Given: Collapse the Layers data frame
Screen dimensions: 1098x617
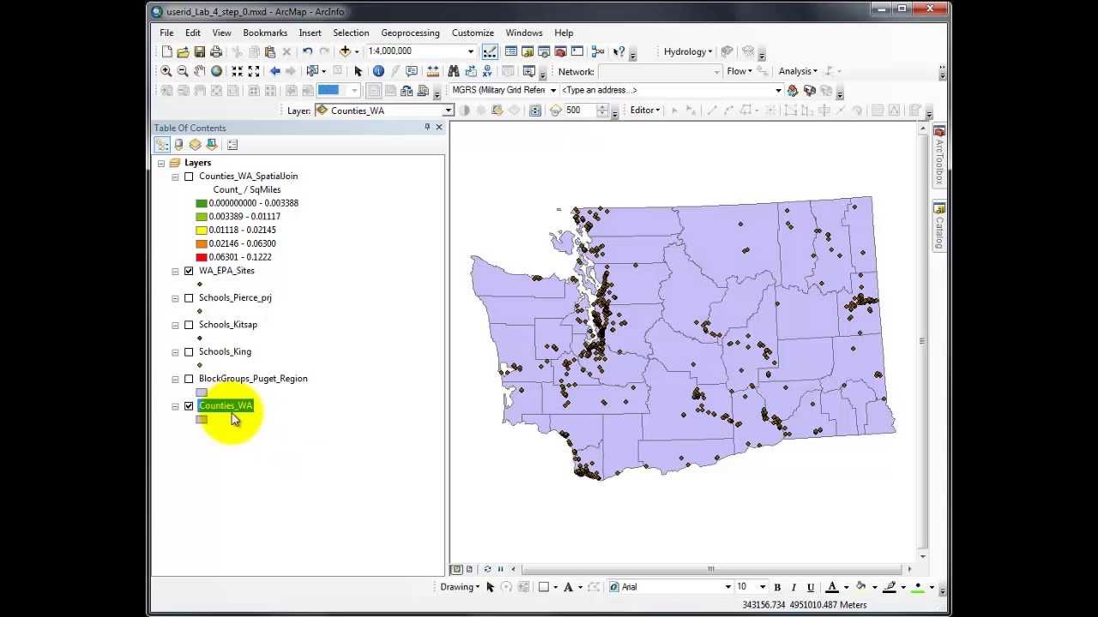Looking at the screenshot, I should tap(160, 163).
